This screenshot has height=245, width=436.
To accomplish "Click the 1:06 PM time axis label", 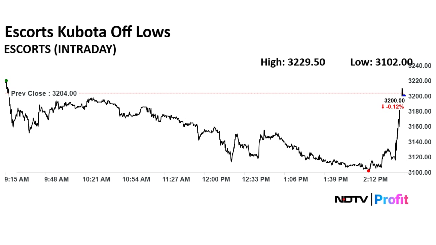I will (x=295, y=179).
